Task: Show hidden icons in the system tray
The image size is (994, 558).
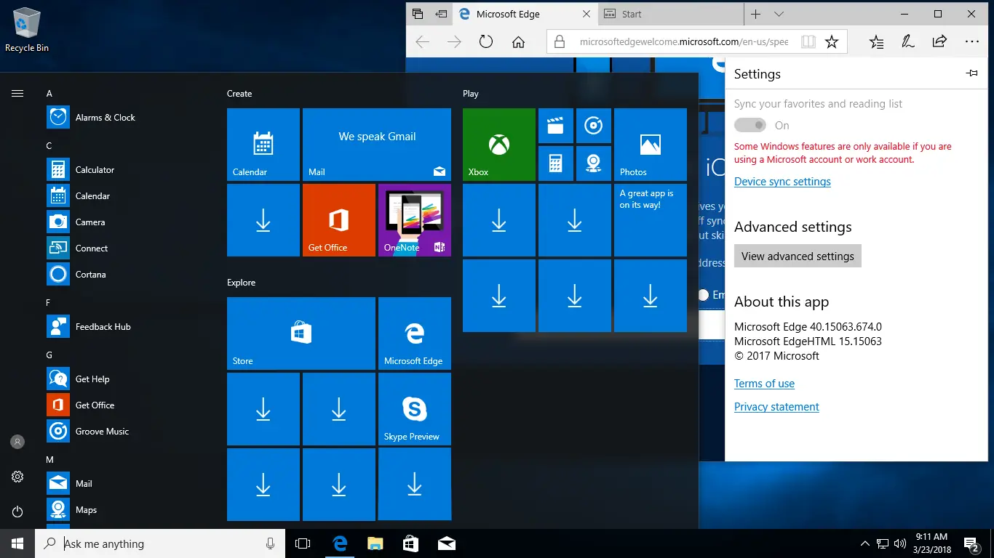Action: [864, 543]
